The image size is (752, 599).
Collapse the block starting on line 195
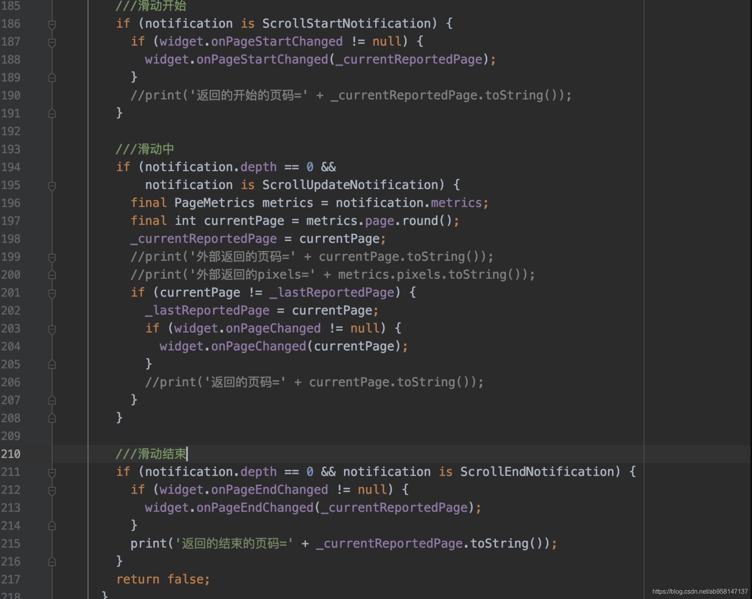52,186
